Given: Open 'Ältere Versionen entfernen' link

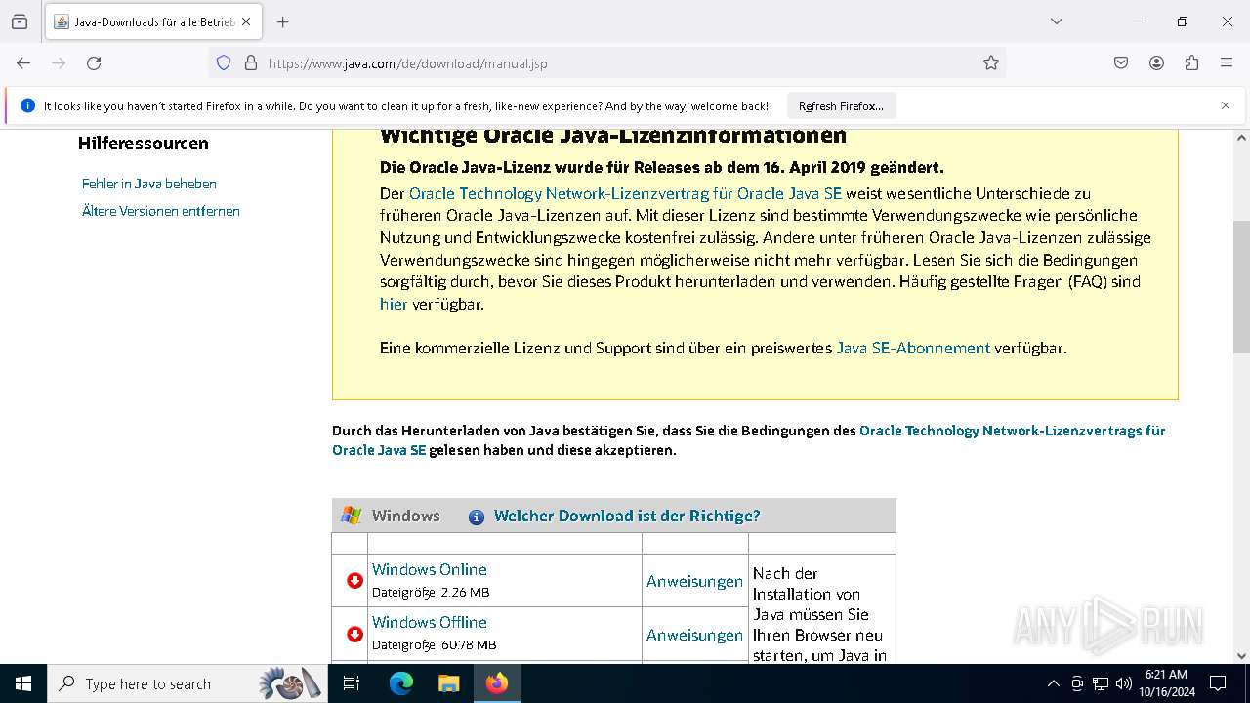Looking at the screenshot, I should tap(161, 211).
